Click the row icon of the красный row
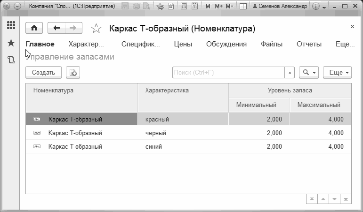The height and width of the screenshot is (212, 363). (x=37, y=119)
